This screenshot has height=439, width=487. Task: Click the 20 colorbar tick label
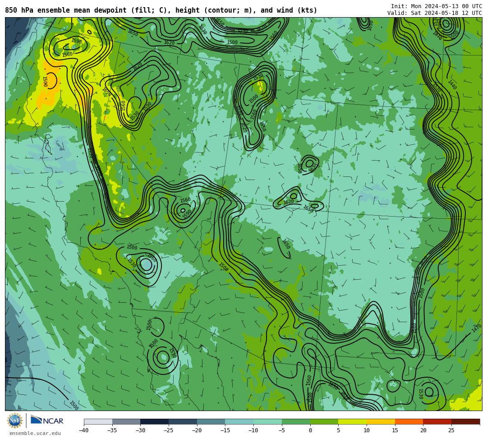(423, 430)
